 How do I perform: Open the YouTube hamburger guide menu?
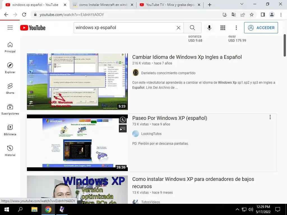(10, 28)
